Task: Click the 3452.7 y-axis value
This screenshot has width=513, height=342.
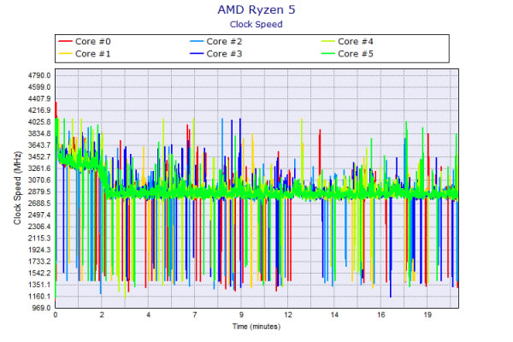Action: point(39,156)
